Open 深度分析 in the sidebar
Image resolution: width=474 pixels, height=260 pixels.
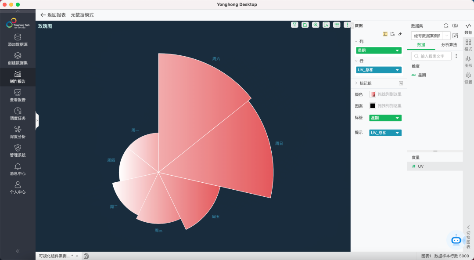[x=18, y=133]
